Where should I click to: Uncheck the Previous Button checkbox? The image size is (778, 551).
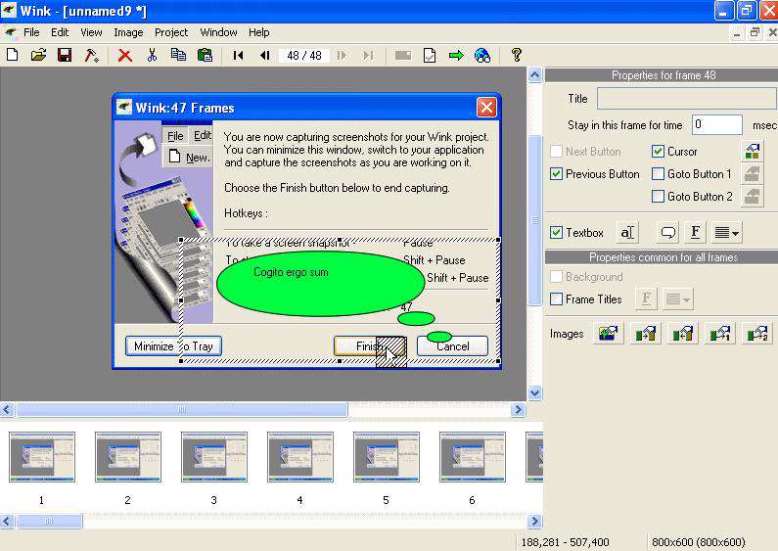tap(556, 174)
